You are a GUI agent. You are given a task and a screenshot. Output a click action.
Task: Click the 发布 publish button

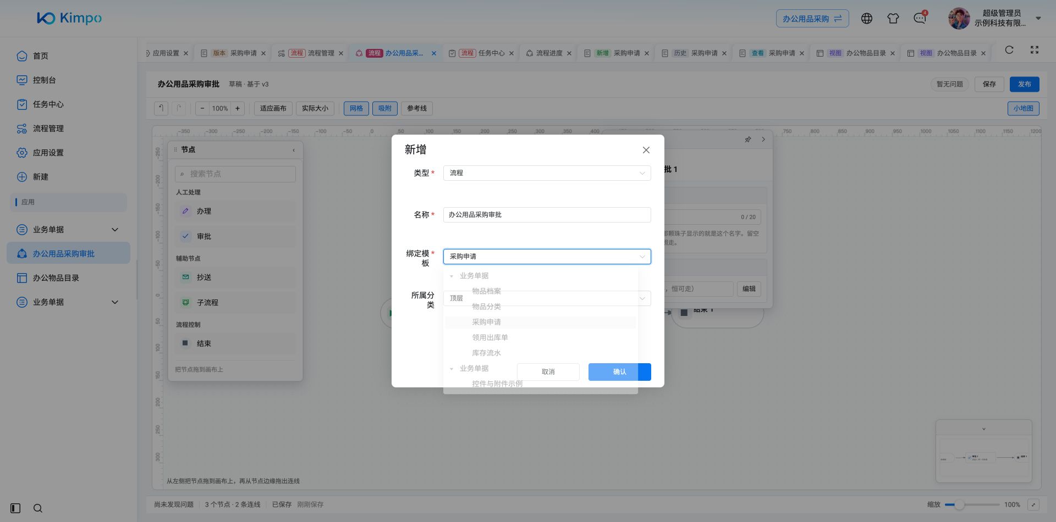pyautogui.click(x=1025, y=84)
